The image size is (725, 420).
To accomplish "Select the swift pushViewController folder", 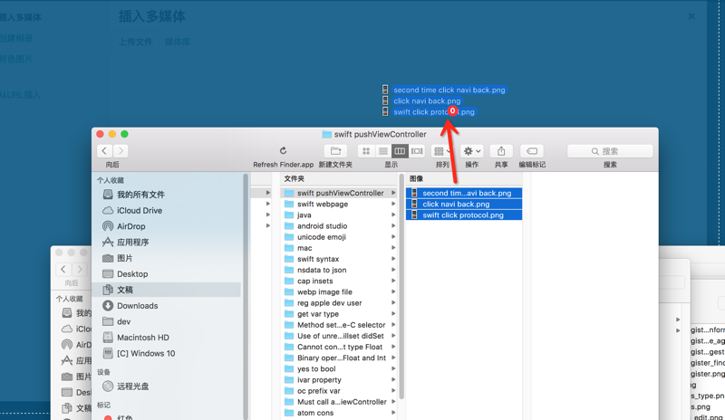I will point(339,193).
